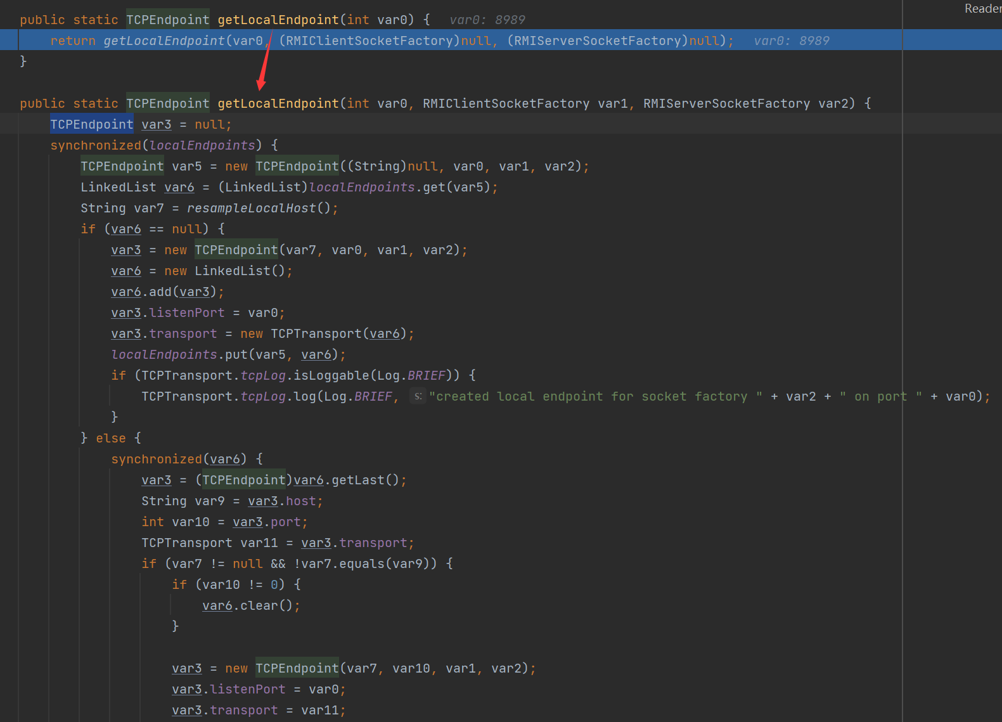This screenshot has width=1002, height=722.
Task: Click the TCPTransport constructor in "new TCPTransport(var6)"
Action: pos(316,333)
